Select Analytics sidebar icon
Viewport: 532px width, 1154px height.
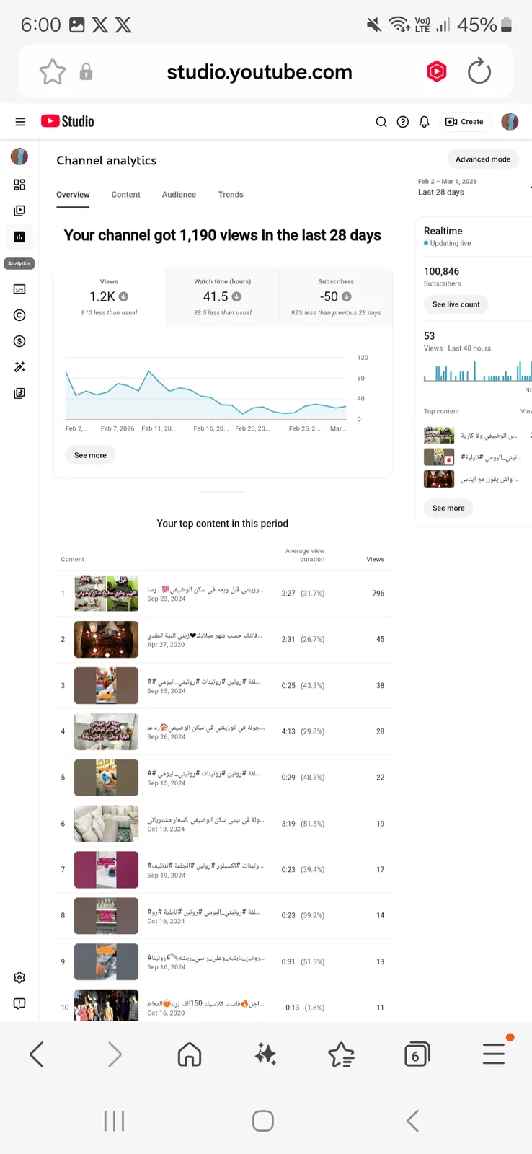coord(19,237)
